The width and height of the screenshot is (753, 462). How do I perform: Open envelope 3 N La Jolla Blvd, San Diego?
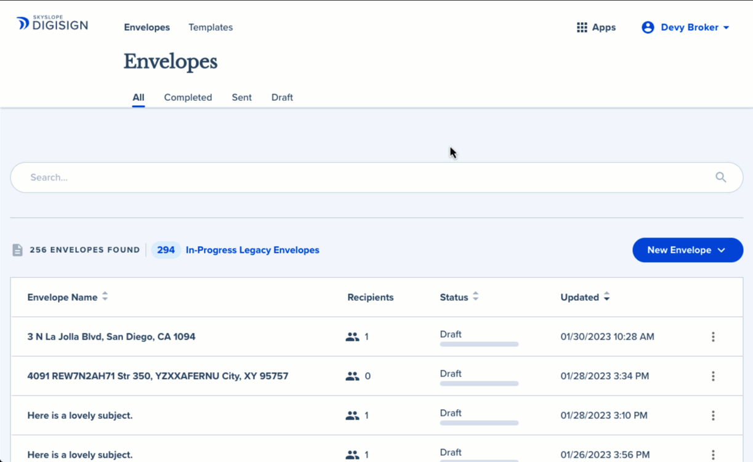click(111, 337)
